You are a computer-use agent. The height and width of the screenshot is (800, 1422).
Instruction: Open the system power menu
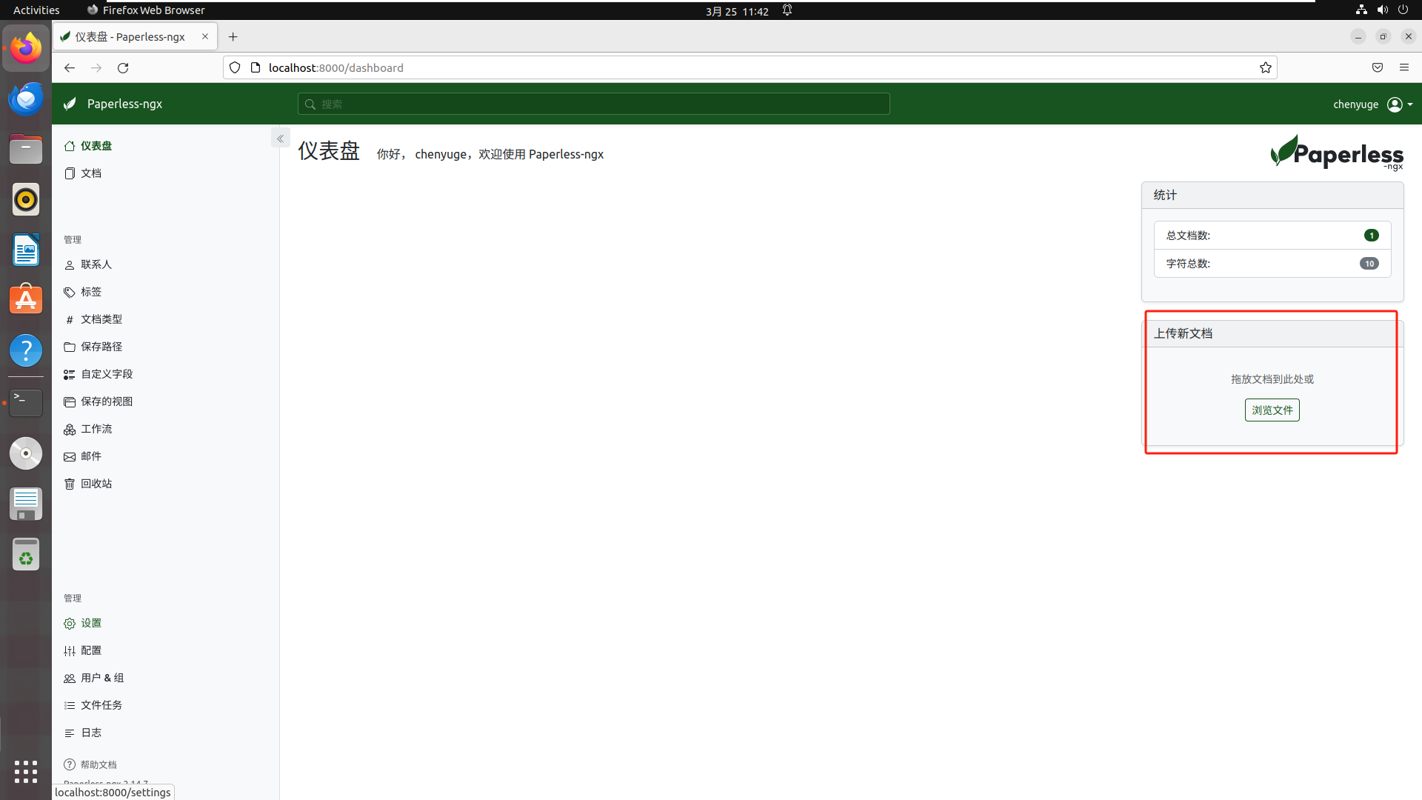1403,10
